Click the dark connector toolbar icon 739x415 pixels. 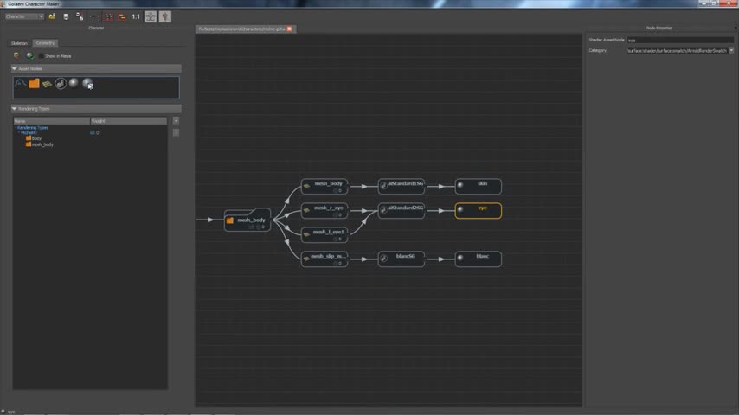click(x=93, y=16)
